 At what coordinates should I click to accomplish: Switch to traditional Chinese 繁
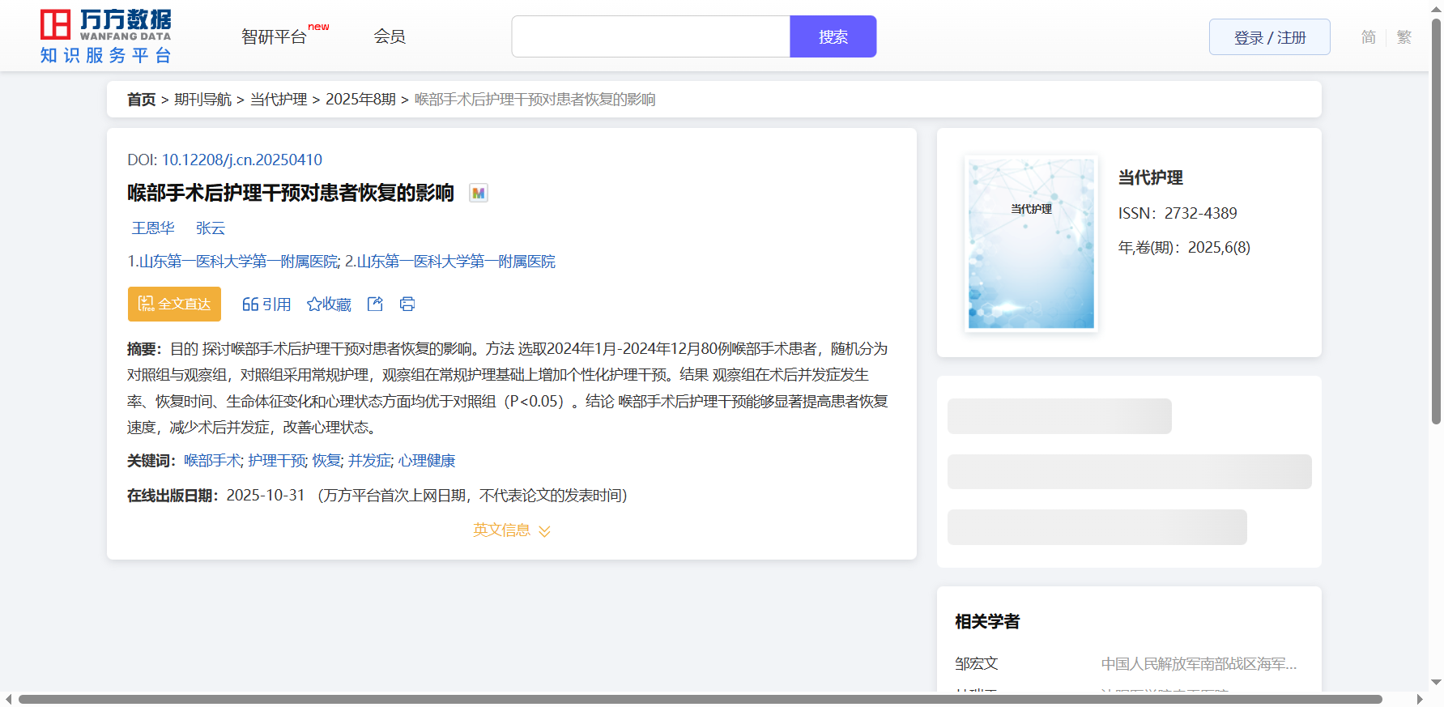coord(1404,37)
